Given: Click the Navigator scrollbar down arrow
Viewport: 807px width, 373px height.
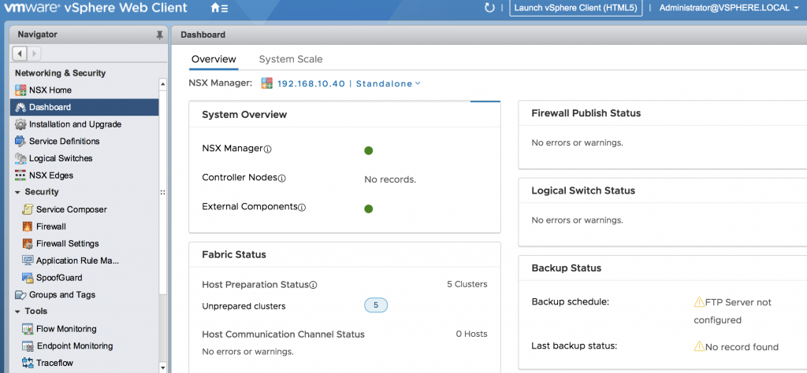Looking at the screenshot, I should click(x=163, y=367).
